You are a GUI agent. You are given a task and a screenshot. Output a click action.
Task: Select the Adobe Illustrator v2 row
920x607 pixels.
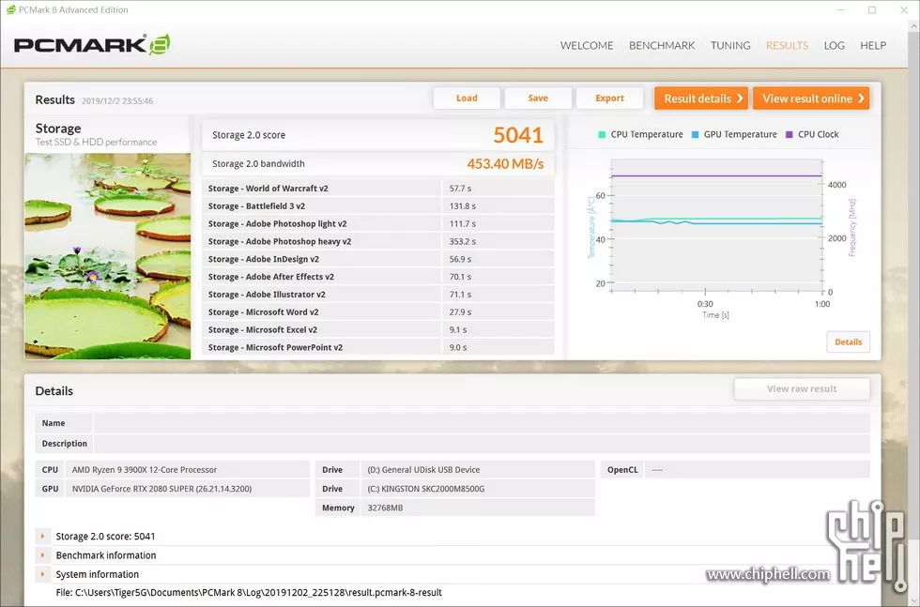coord(377,294)
